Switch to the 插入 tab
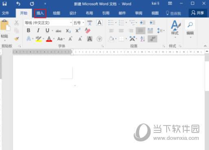Viewport: 209px width, 150px height. tap(40, 13)
